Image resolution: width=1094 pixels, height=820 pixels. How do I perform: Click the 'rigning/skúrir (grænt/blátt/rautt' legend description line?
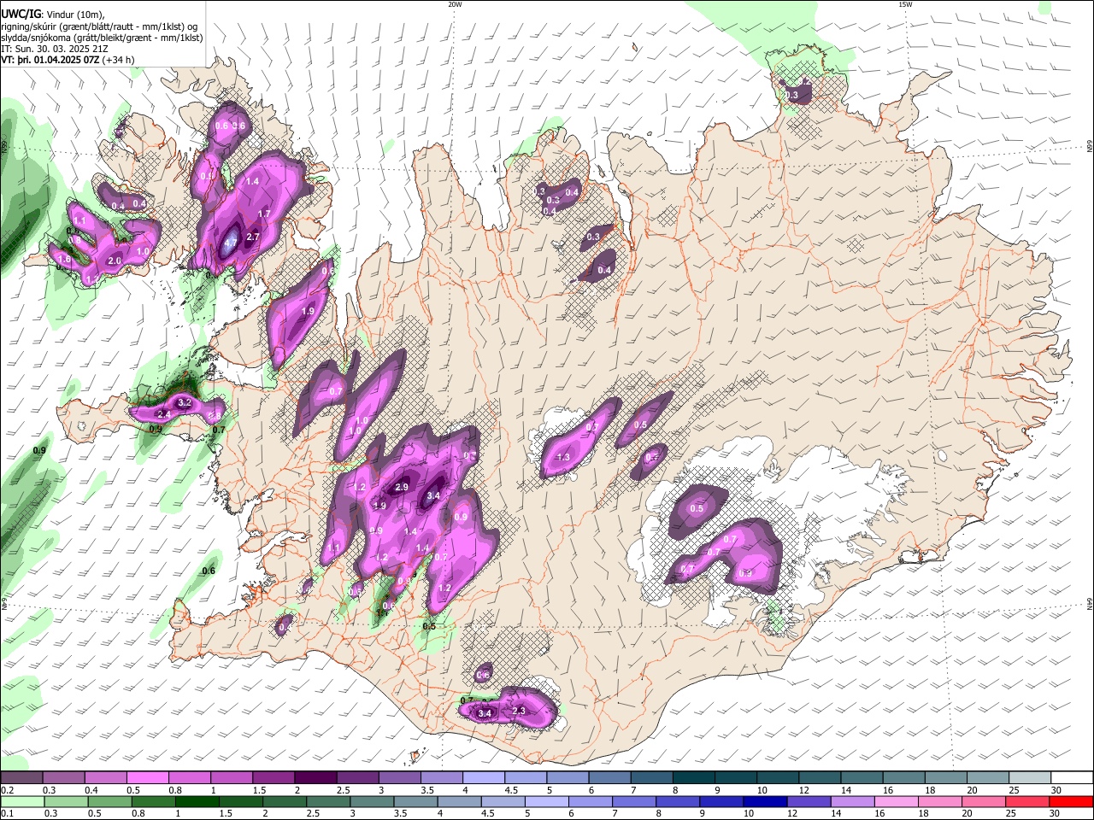(99, 26)
